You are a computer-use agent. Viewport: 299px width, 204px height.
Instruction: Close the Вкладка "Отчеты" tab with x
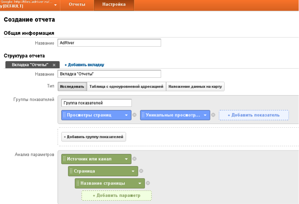(54, 65)
